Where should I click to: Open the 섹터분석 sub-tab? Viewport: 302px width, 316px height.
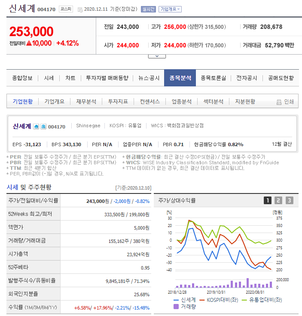click(214, 101)
